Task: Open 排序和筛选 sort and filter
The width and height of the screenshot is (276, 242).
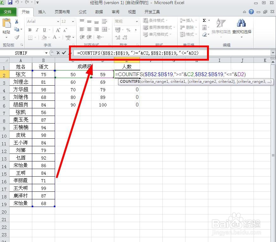Action: [x=221, y=27]
